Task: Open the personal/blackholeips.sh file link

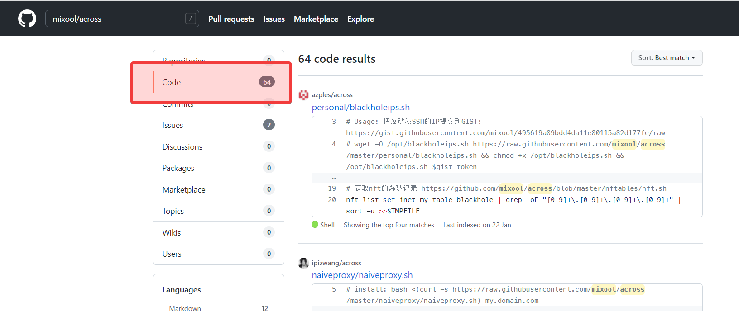Action: (x=361, y=107)
